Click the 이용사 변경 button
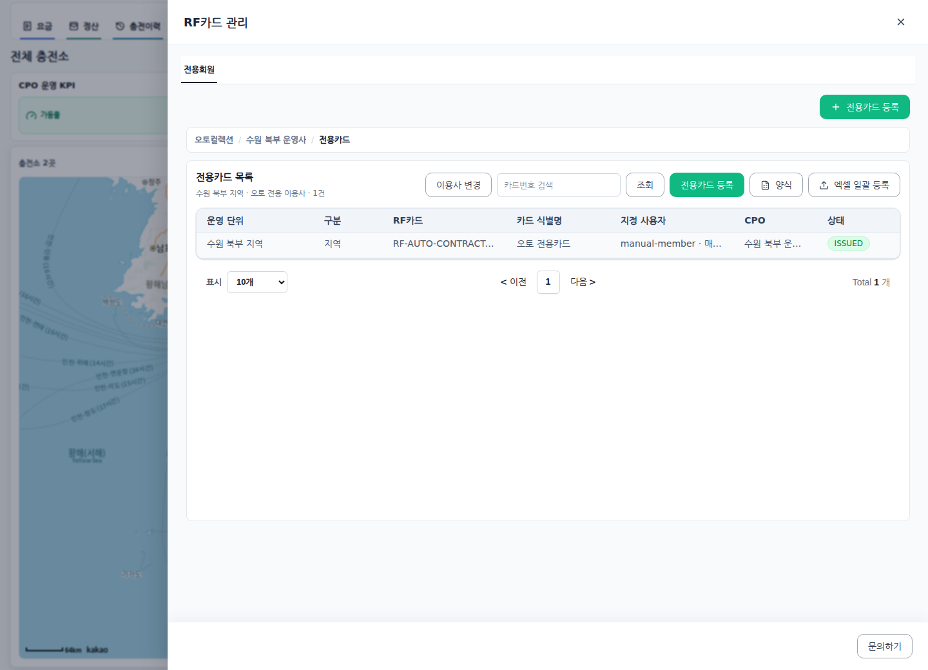Viewport: 928px width, 670px height. (x=458, y=185)
